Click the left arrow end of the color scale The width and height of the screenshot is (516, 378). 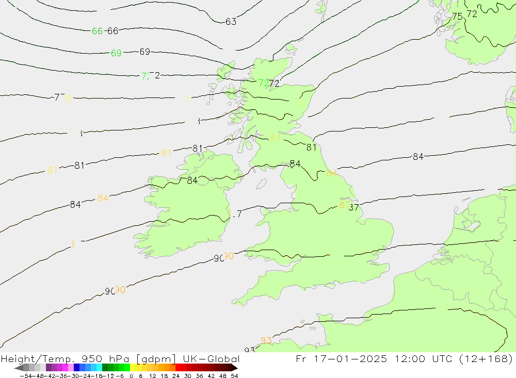click(x=19, y=368)
